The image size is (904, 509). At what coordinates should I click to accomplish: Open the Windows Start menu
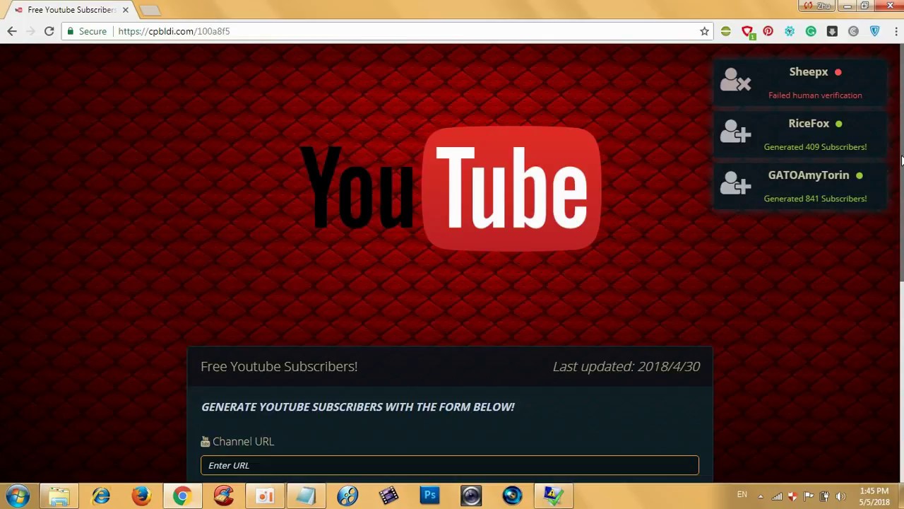coord(18,496)
